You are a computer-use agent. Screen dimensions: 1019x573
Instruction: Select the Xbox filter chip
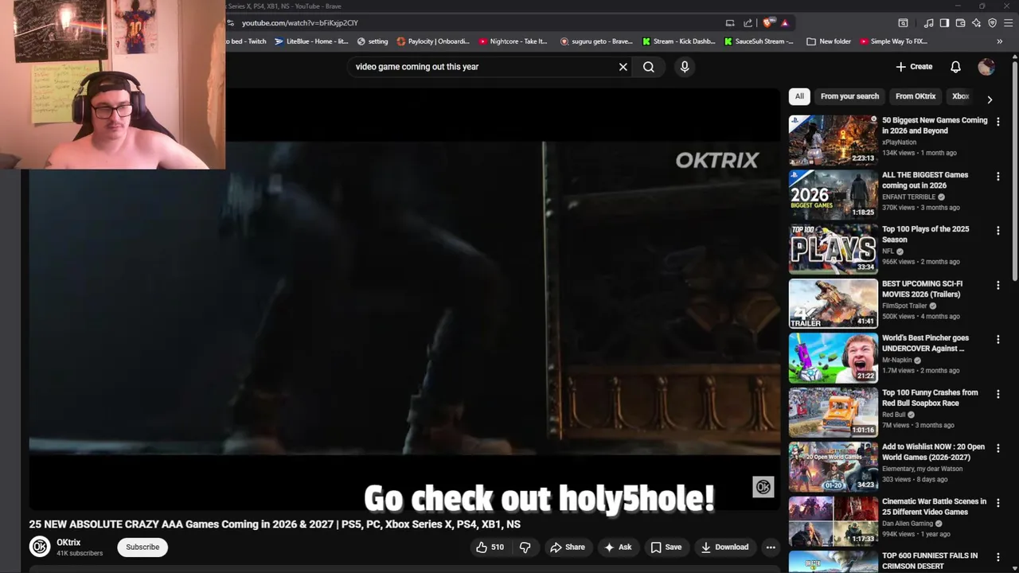960,96
